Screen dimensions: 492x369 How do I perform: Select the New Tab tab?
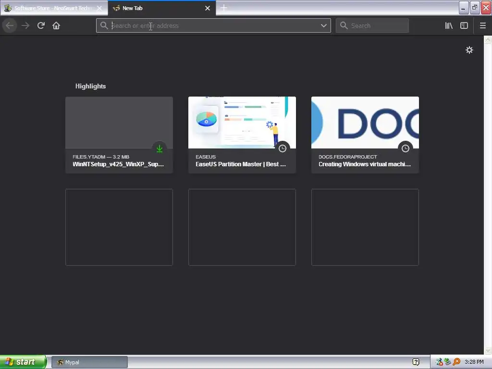[x=161, y=8]
